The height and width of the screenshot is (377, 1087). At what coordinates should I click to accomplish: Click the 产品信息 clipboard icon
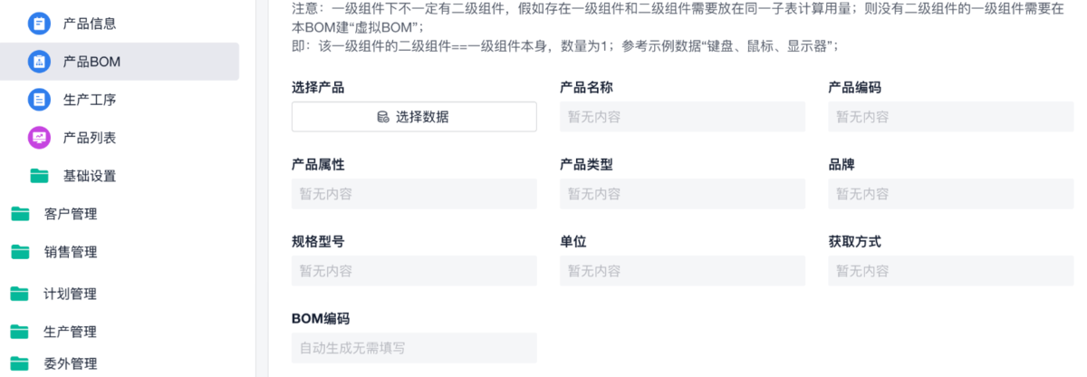[x=39, y=24]
